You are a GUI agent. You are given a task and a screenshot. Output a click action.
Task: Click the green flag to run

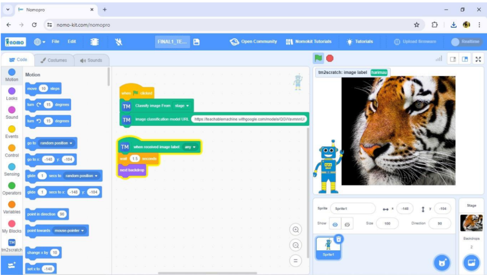point(318,58)
